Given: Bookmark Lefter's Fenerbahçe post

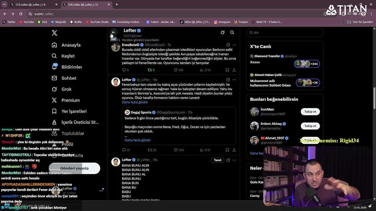Looking at the screenshot, I should [x=227, y=150].
